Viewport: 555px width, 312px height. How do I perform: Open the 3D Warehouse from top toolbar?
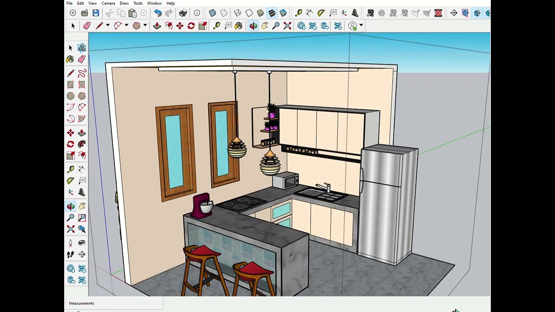coord(301,26)
